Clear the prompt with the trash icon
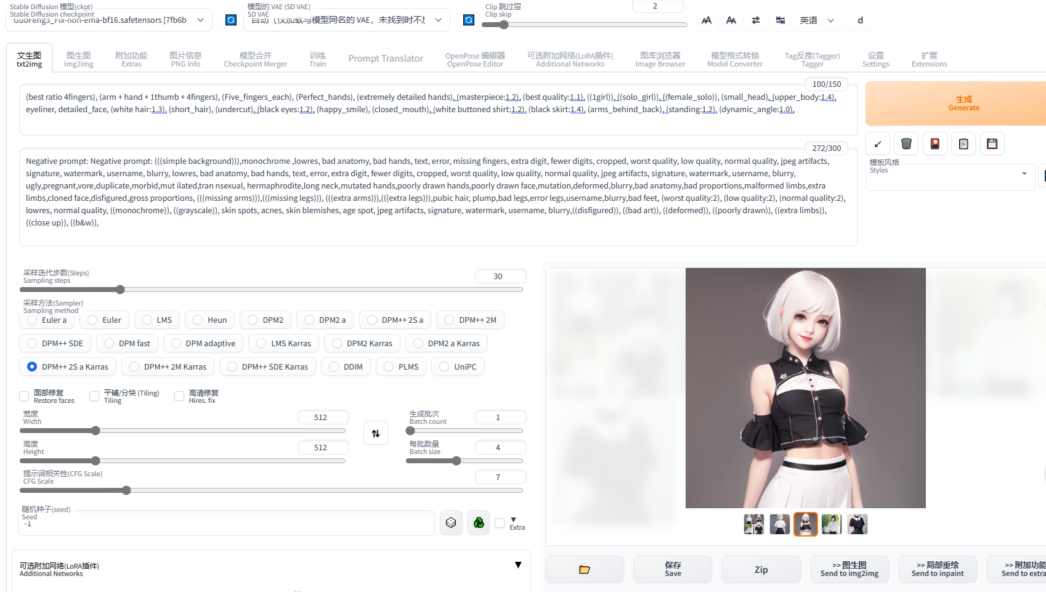The width and height of the screenshot is (1046, 592). [x=906, y=144]
